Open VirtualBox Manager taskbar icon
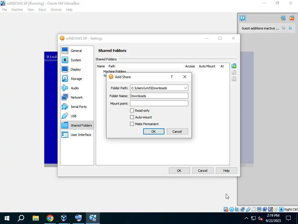The height and width of the screenshot is (224, 298). [64, 218]
